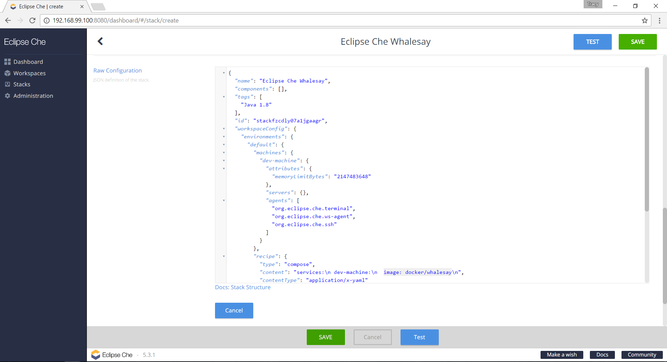Bookmark page with the star icon
The width and height of the screenshot is (667, 362).
[x=645, y=20]
